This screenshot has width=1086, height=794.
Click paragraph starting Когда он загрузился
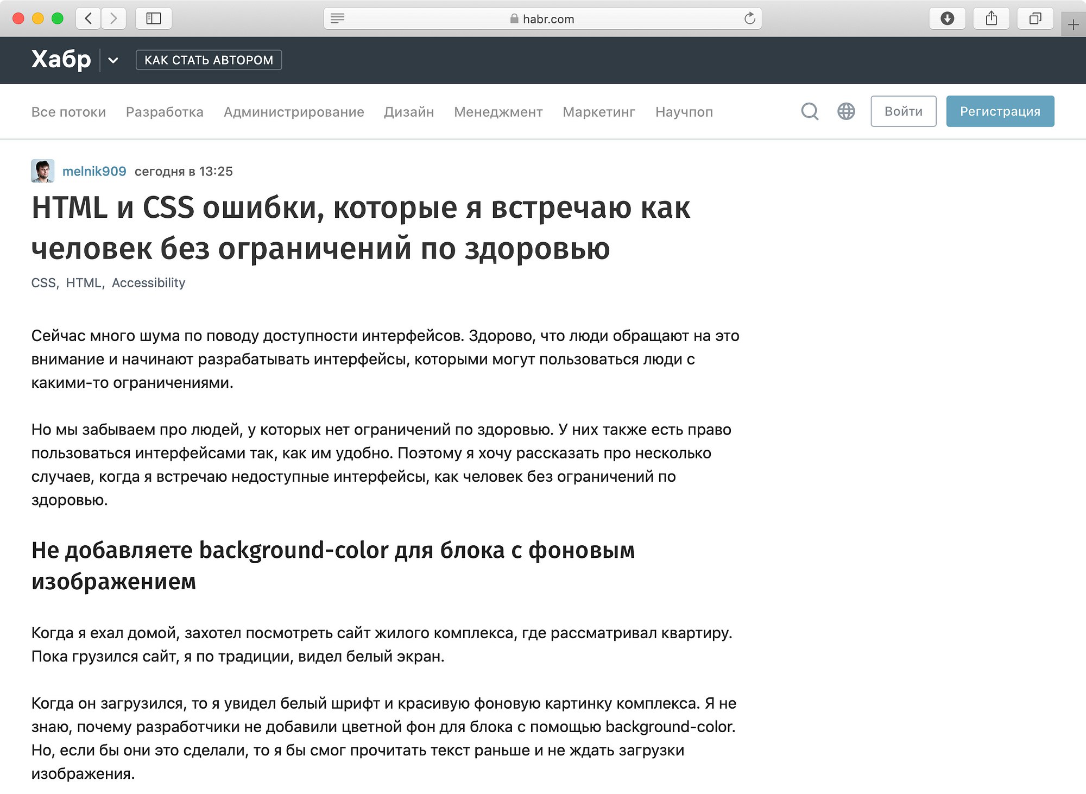(x=384, y=738)
